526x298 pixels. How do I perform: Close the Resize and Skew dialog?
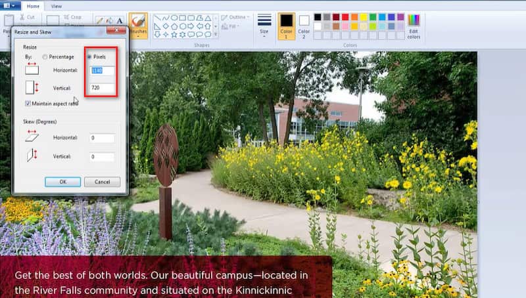116,30
